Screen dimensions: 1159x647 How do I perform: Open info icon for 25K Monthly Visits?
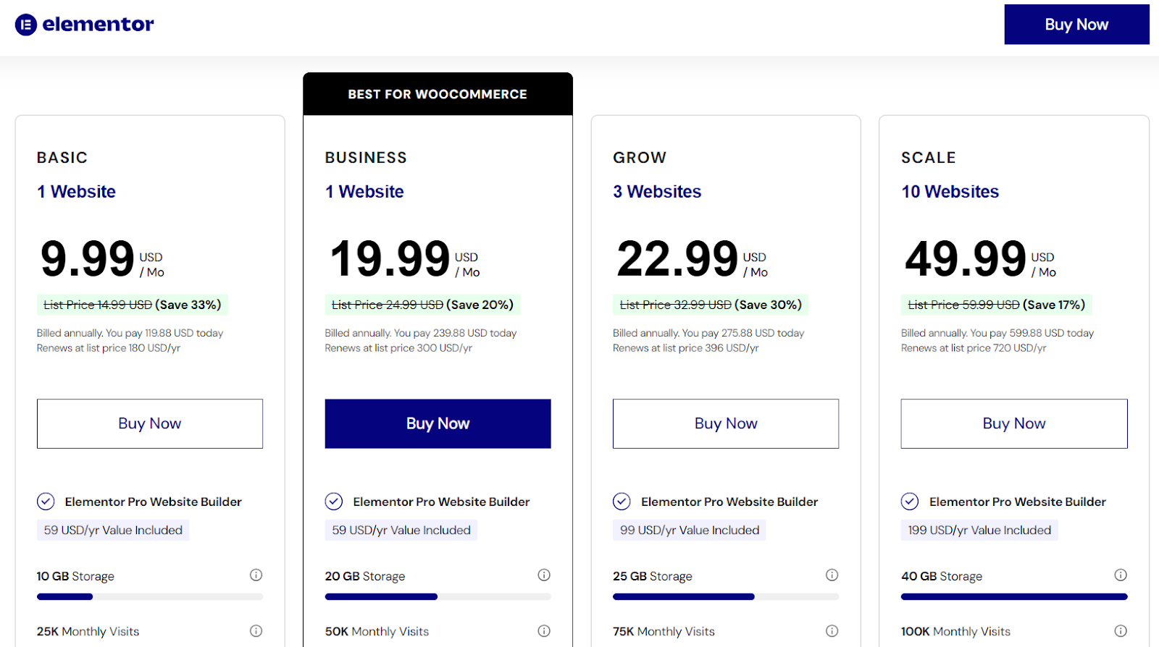point(256,630)
